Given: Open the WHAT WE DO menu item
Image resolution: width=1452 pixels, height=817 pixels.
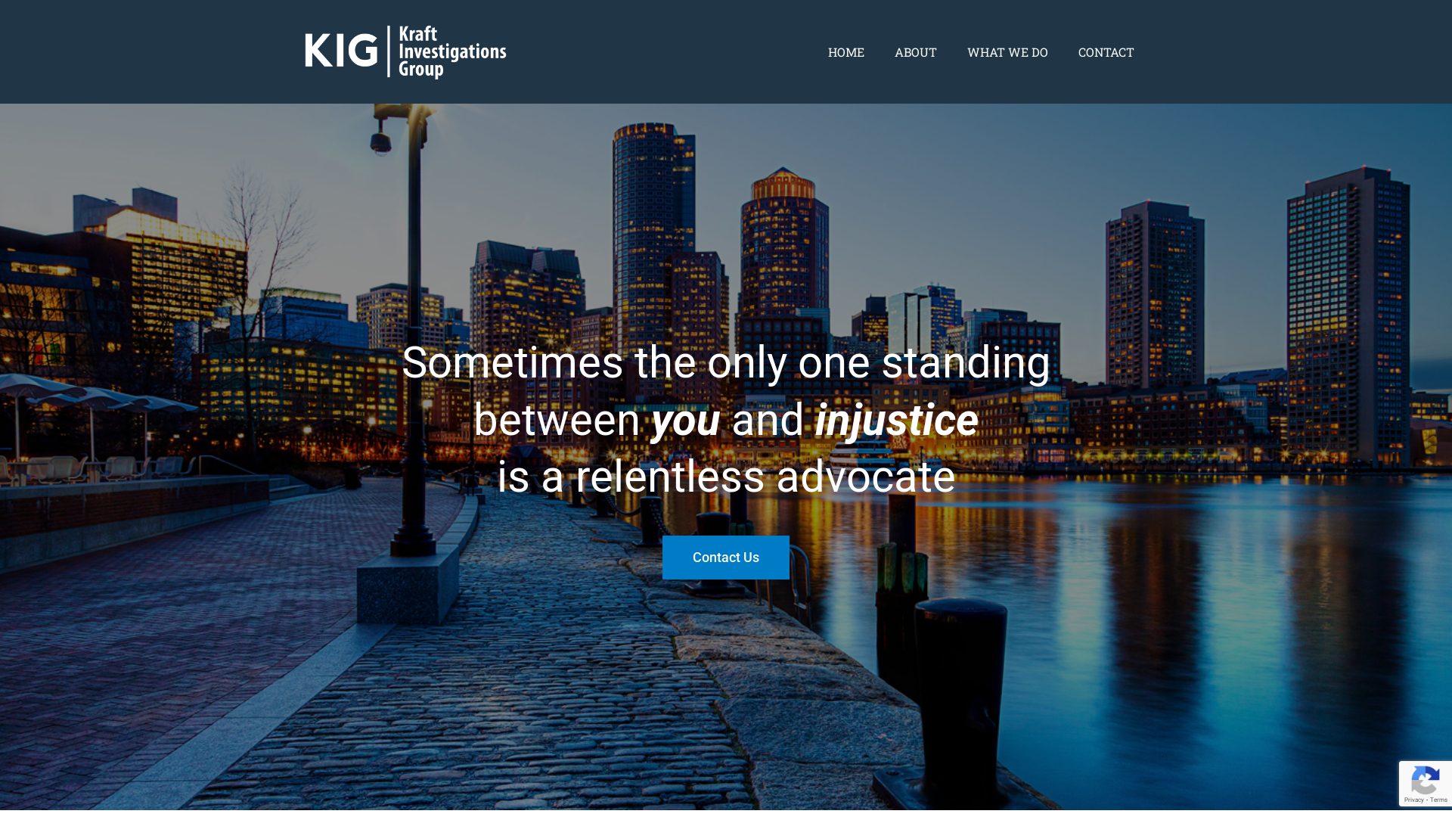Looking at the screenshot, I should click(x=1007, y=52).
